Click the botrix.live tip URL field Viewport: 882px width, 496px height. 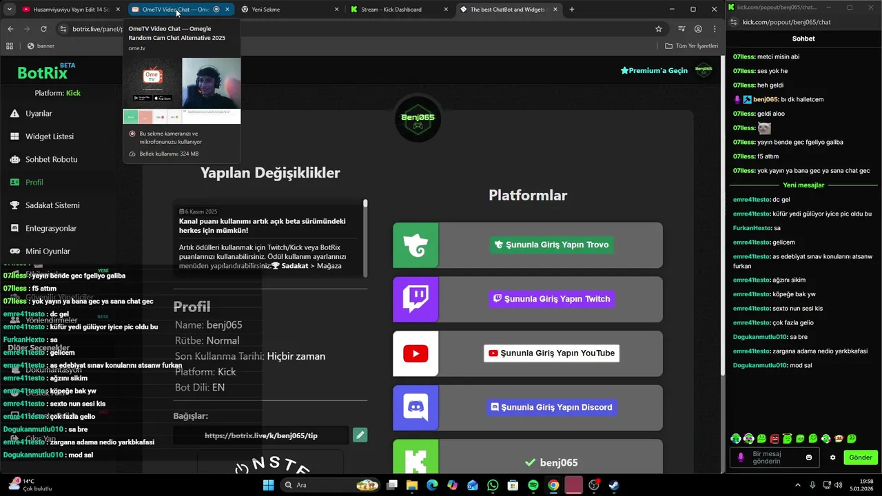(261, 435)
